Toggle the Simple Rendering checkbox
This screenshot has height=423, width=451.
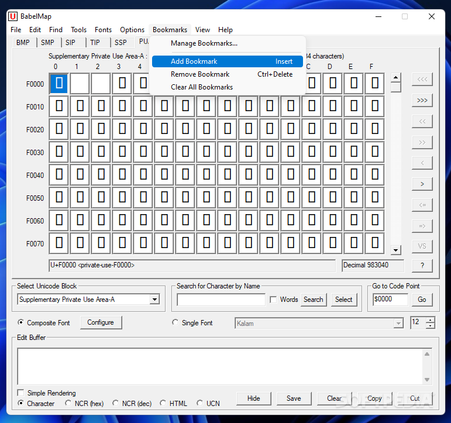[20, 393]
